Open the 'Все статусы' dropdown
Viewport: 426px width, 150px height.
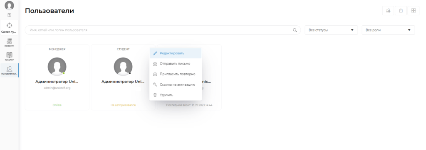coord(331,30)
